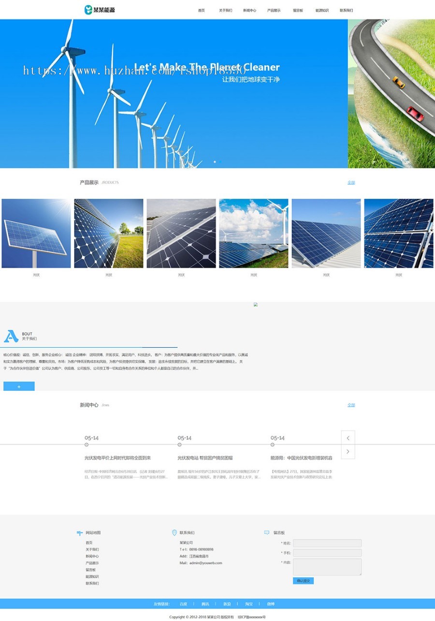Click 全部 link in 新闻中心 section
This screenshot has height=621, width=435.
(351, 405)
